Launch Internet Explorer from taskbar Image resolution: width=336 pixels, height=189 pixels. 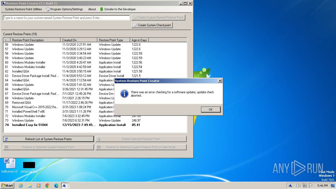pyautogui.click(x=21, y=186)
